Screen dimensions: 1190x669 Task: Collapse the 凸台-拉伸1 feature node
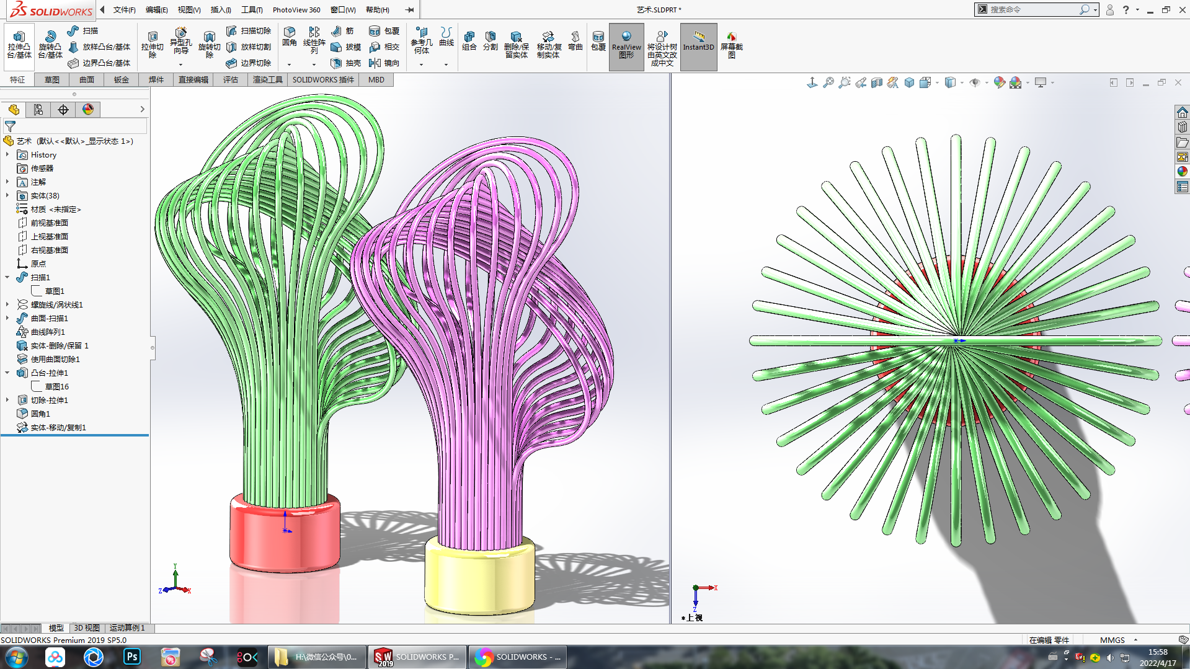tap(7, 373)
